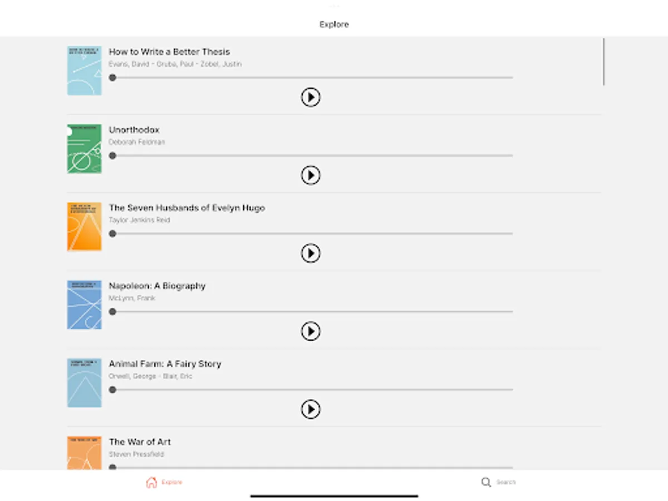Image resolution: width=668 pixels, height=501 pixels.
Task: Play Napoleon: A Biography
Action: 311,331
